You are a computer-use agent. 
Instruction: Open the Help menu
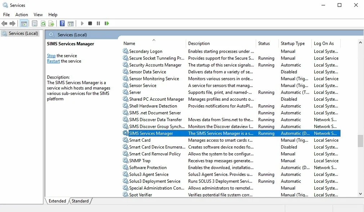[x=53, y=15]
